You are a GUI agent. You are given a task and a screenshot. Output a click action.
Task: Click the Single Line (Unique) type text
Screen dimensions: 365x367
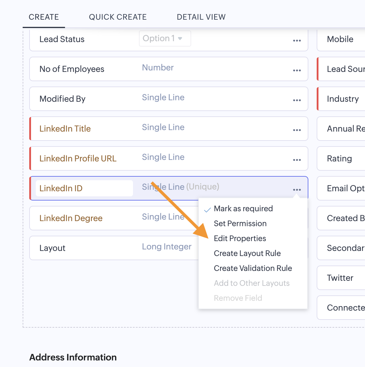click(180, 187)
